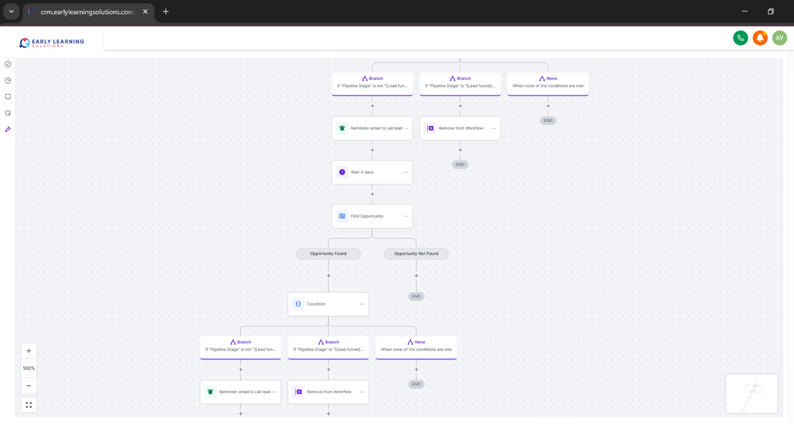The height and width of the screenshot is (447, 794).
Task: Open Find Opportunity node options menu
Action: 406,216
